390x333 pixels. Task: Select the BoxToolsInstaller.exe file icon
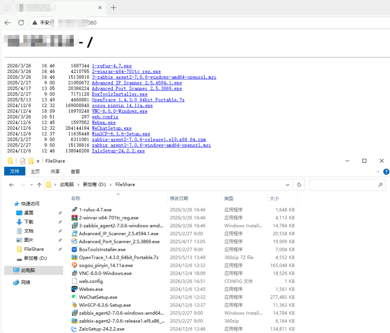pyautogui.click(x=74, y=249)
